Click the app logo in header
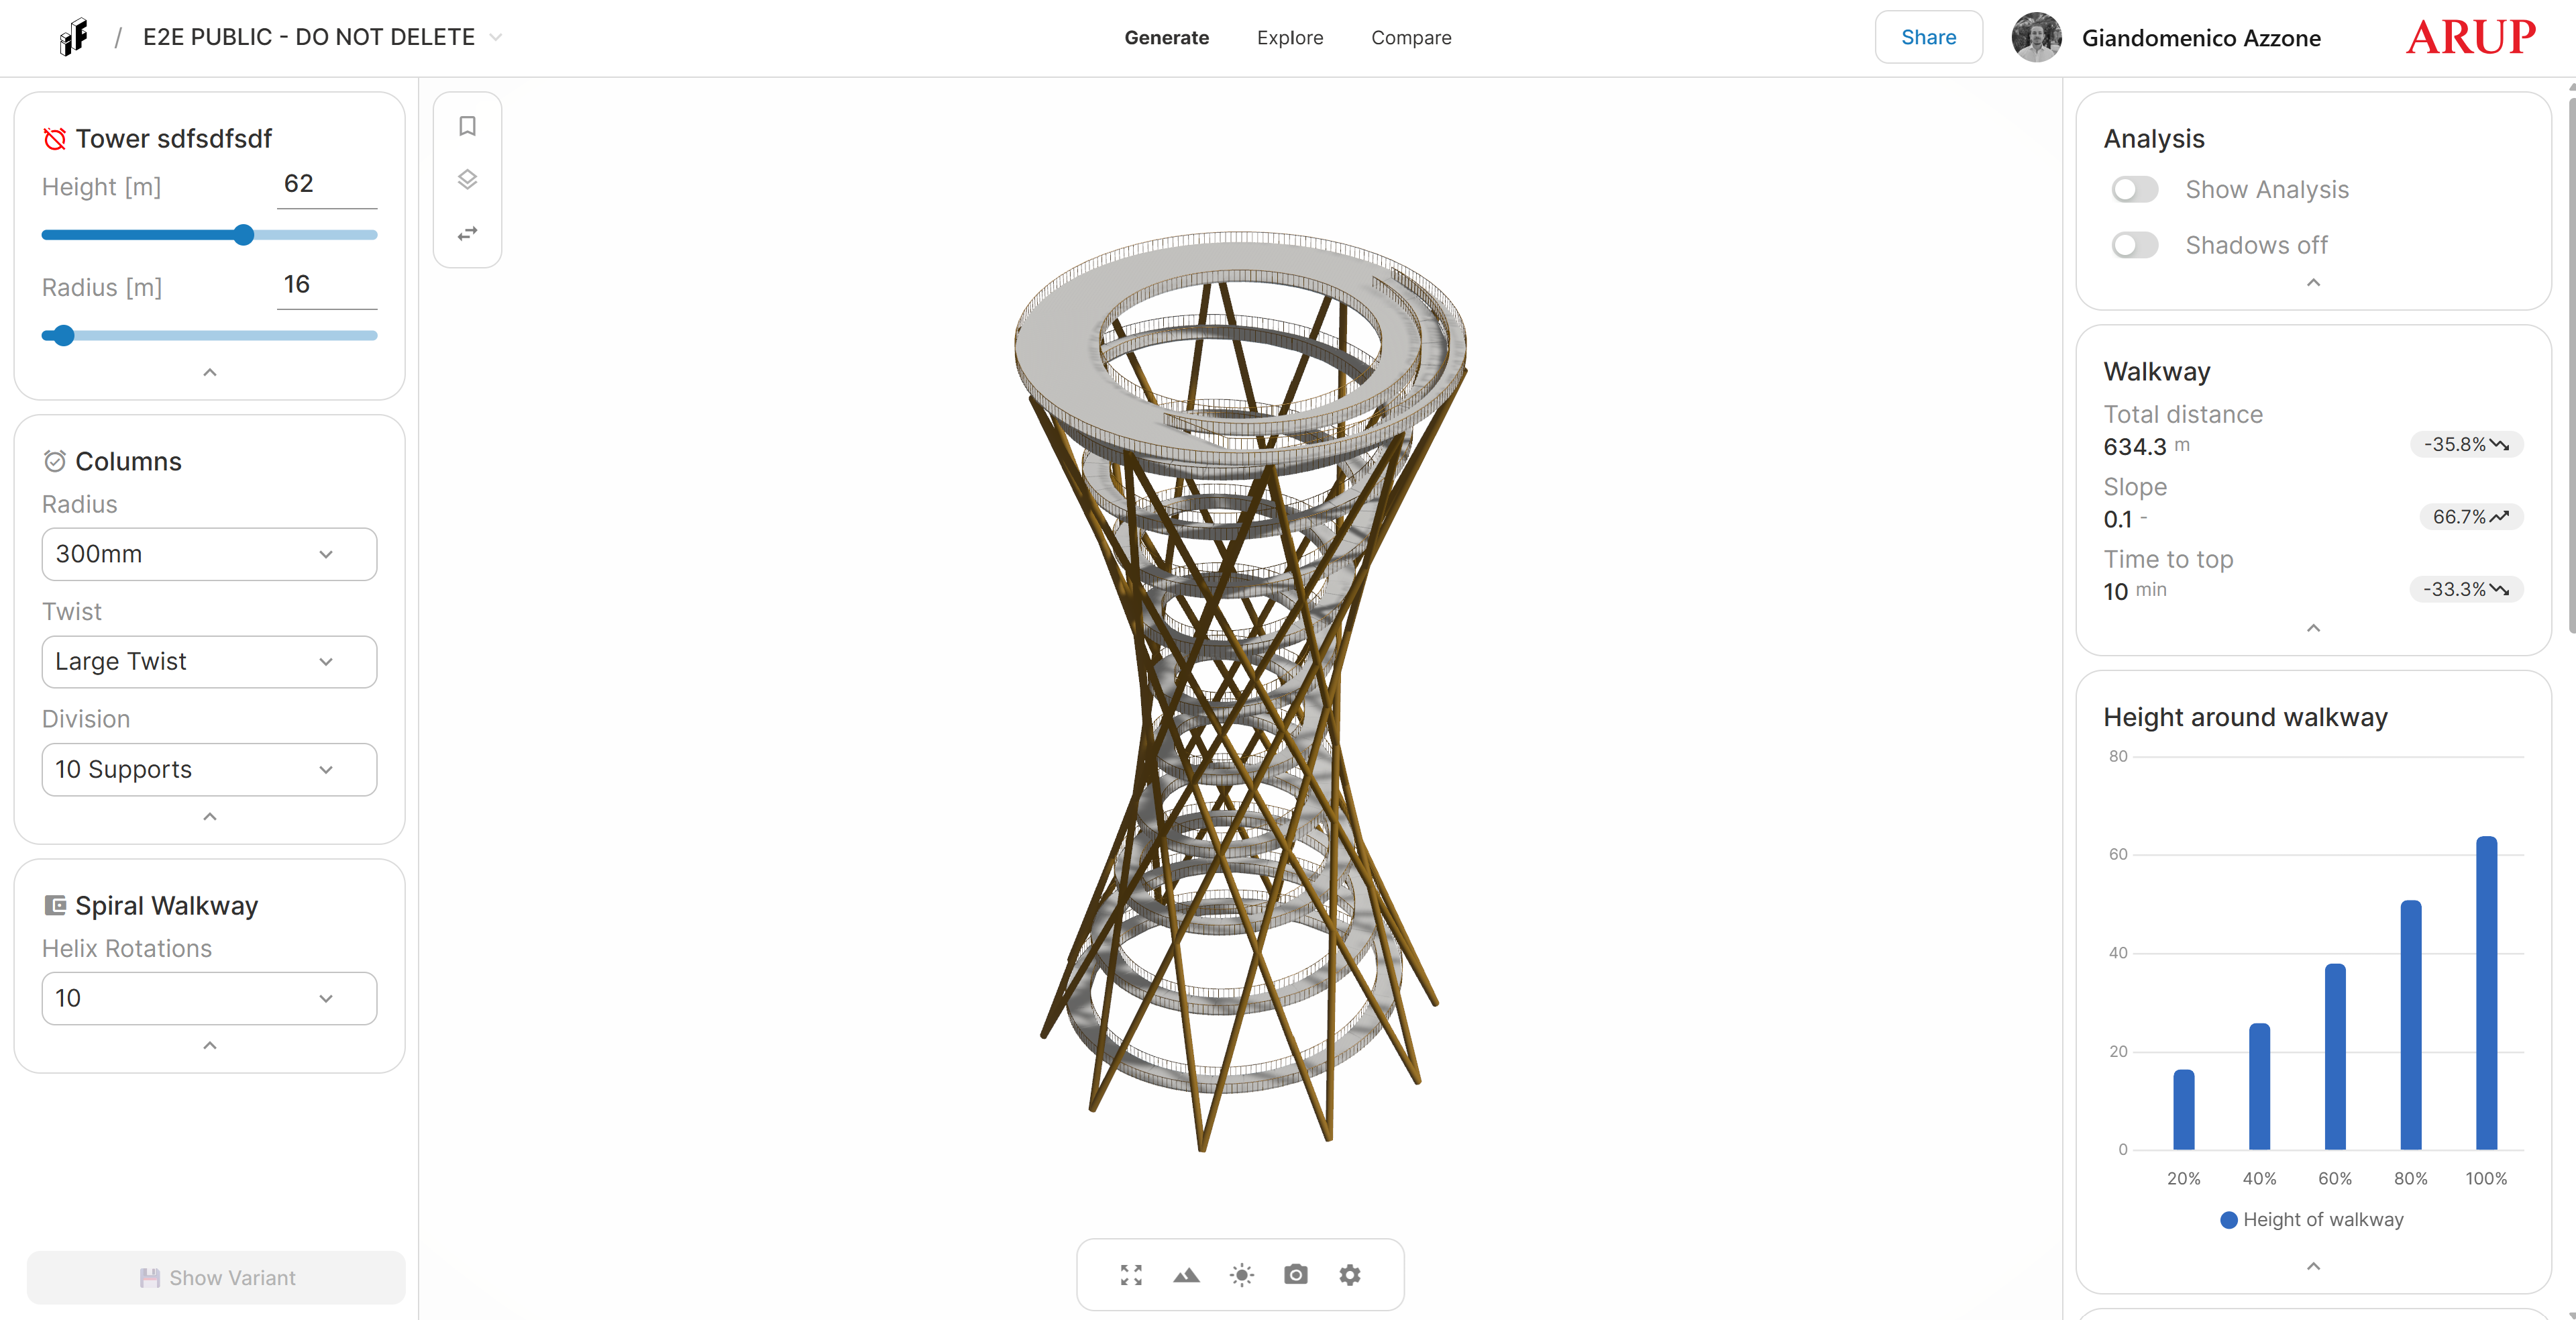 [73, 38]
